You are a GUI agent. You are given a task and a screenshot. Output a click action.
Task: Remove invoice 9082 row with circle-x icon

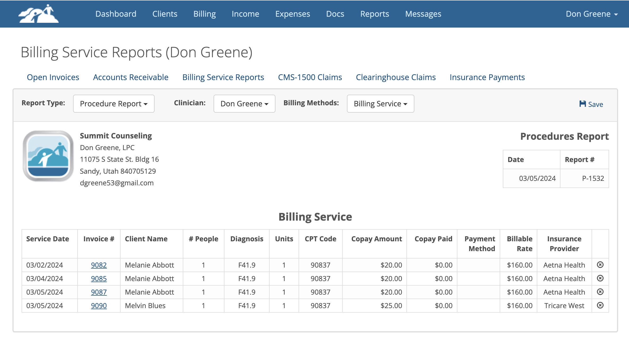click(600, 265)
